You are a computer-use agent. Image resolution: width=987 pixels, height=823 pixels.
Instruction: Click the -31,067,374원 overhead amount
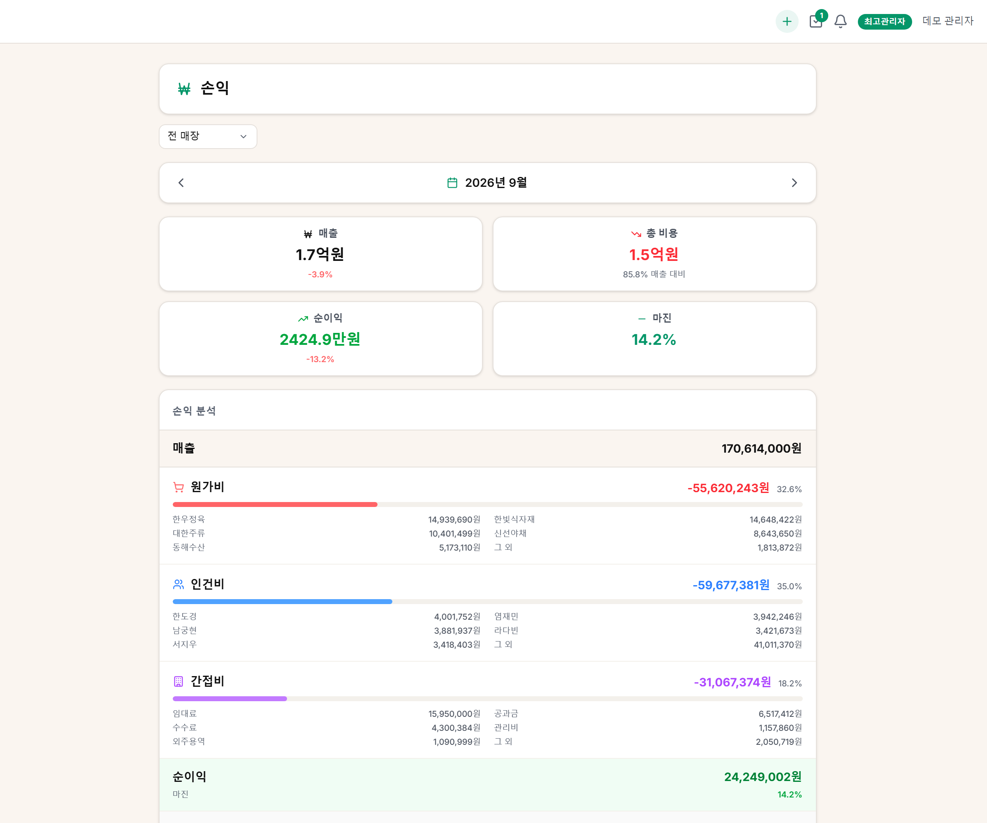pos(732,682)
